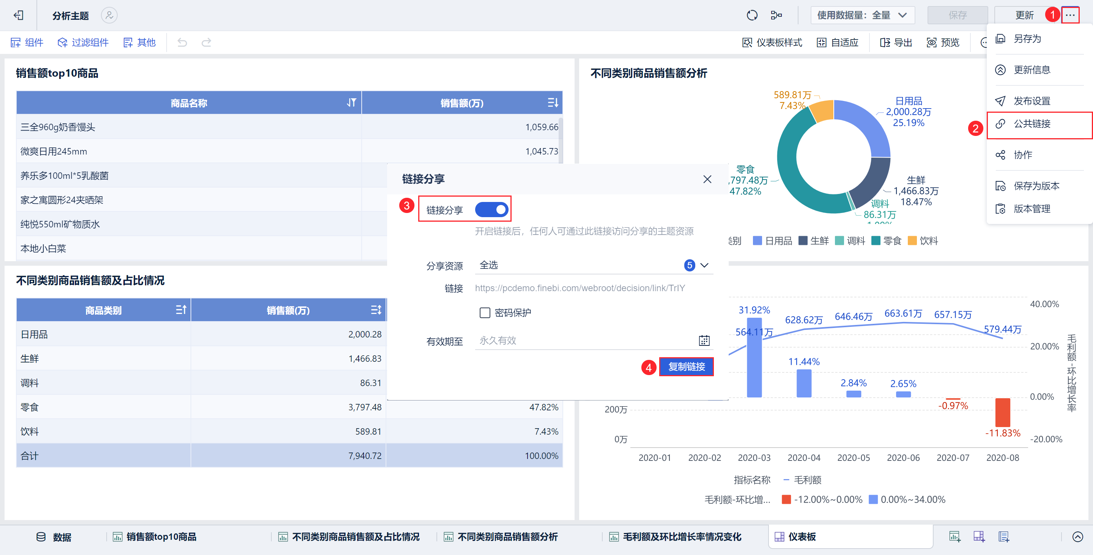Expand the 分享资源 全选 dropdown
The height and width of the screenshot is (555, 1093).
tap(704, 265)
